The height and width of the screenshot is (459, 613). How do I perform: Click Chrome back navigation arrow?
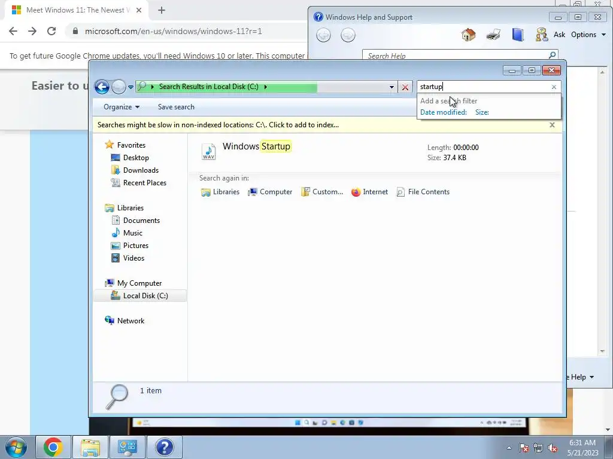[x=13, y=31]
